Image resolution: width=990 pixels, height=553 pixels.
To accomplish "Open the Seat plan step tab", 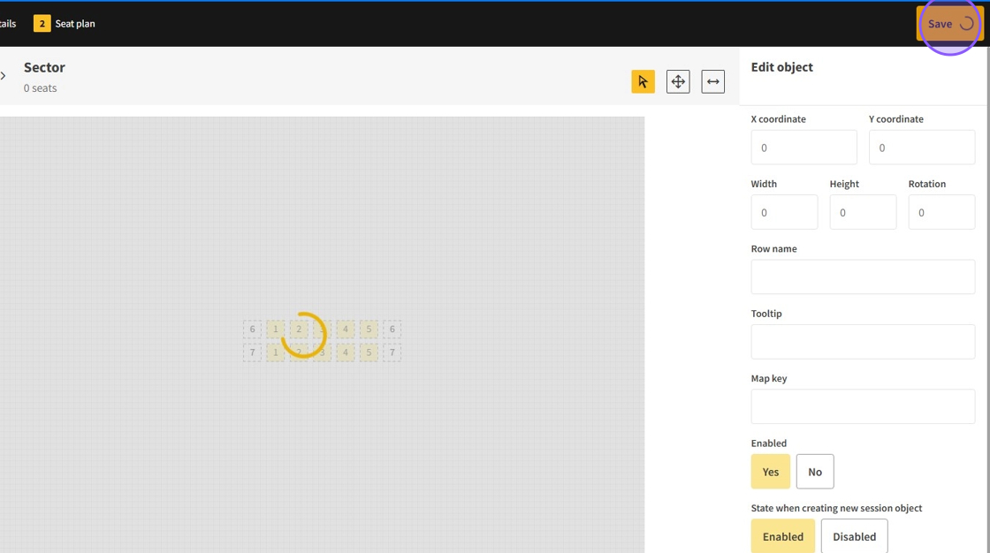I will [65, 24].
